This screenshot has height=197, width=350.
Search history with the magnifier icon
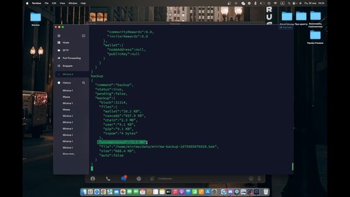[x=84, y=83]
